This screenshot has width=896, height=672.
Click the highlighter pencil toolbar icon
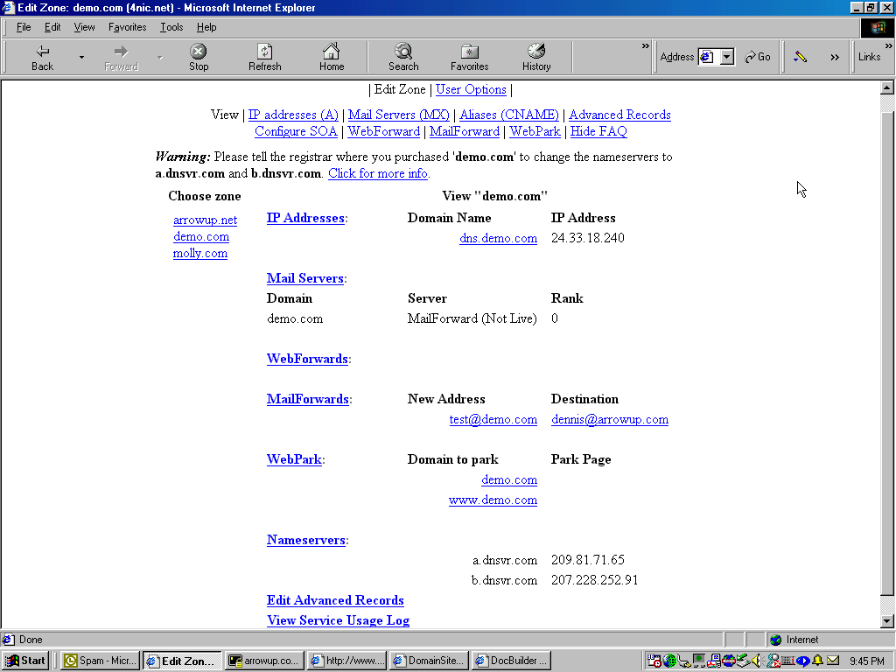click(800, 57)
